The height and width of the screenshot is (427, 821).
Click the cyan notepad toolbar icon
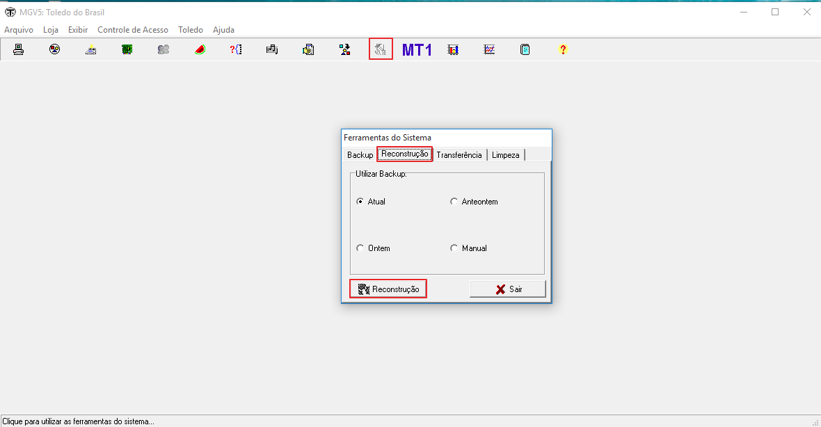pyautogui.click(x=525, y=49)
